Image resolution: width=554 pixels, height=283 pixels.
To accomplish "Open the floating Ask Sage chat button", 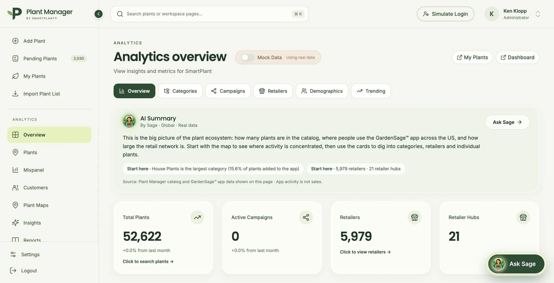I will pos(516,264).
